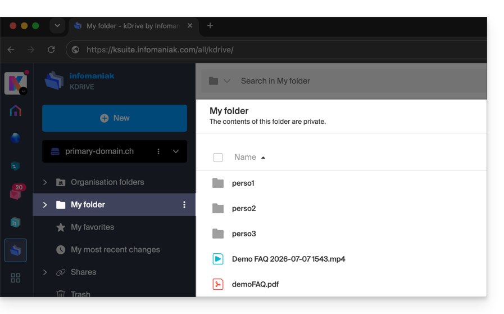504x314 pixels.
Task: Click the perso1 folder icon
Action: point(218,183)
